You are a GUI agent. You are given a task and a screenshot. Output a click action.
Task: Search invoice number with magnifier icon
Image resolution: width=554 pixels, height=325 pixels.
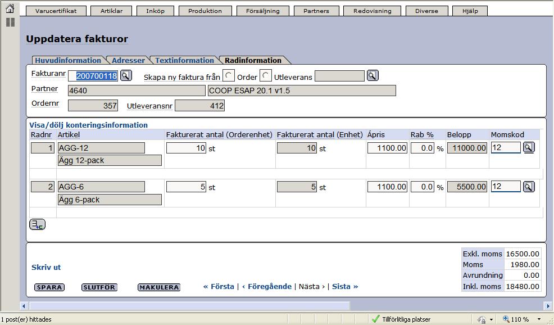(x=126, y=75)
